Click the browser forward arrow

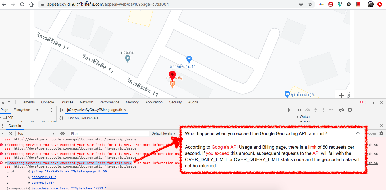pyautogui.click(x=13, y=5)
